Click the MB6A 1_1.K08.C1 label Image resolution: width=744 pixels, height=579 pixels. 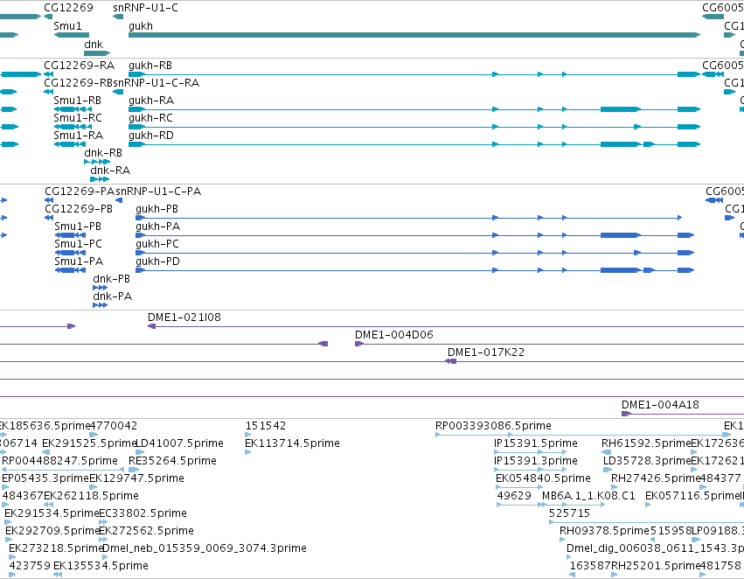click(x=588, y=497)
